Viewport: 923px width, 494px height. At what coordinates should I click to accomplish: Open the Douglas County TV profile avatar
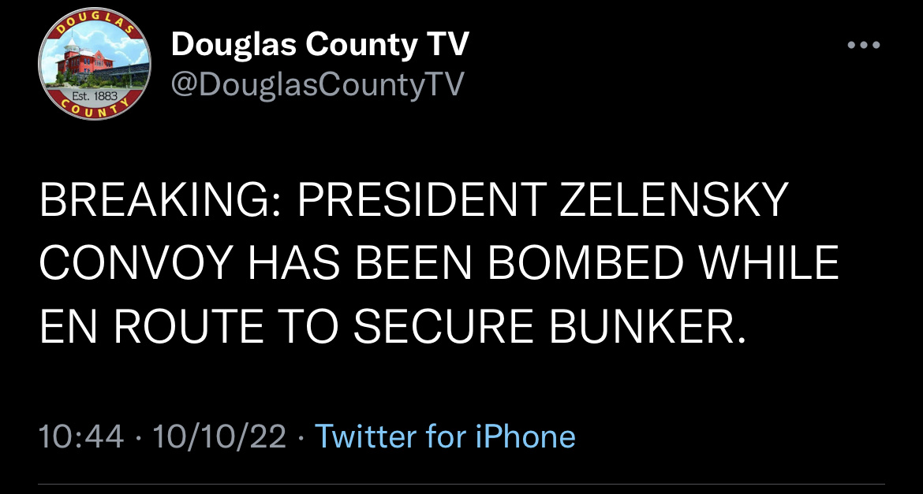pyautogui.click(x=95, y=64)
